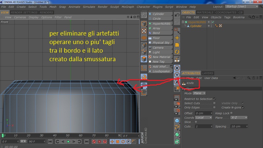
Task: Switch to Edges mode icon
Action: [x=144, y=52]
